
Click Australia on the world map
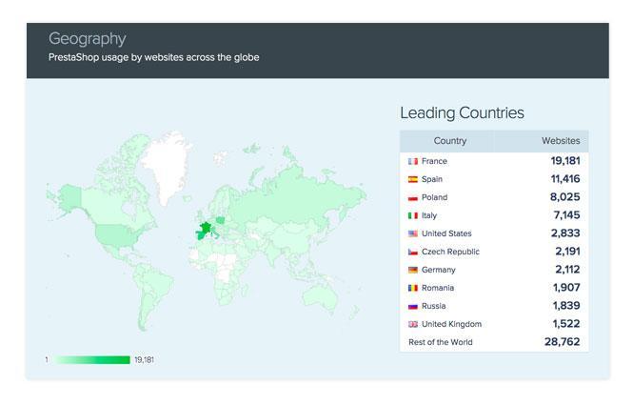[322, 298]
